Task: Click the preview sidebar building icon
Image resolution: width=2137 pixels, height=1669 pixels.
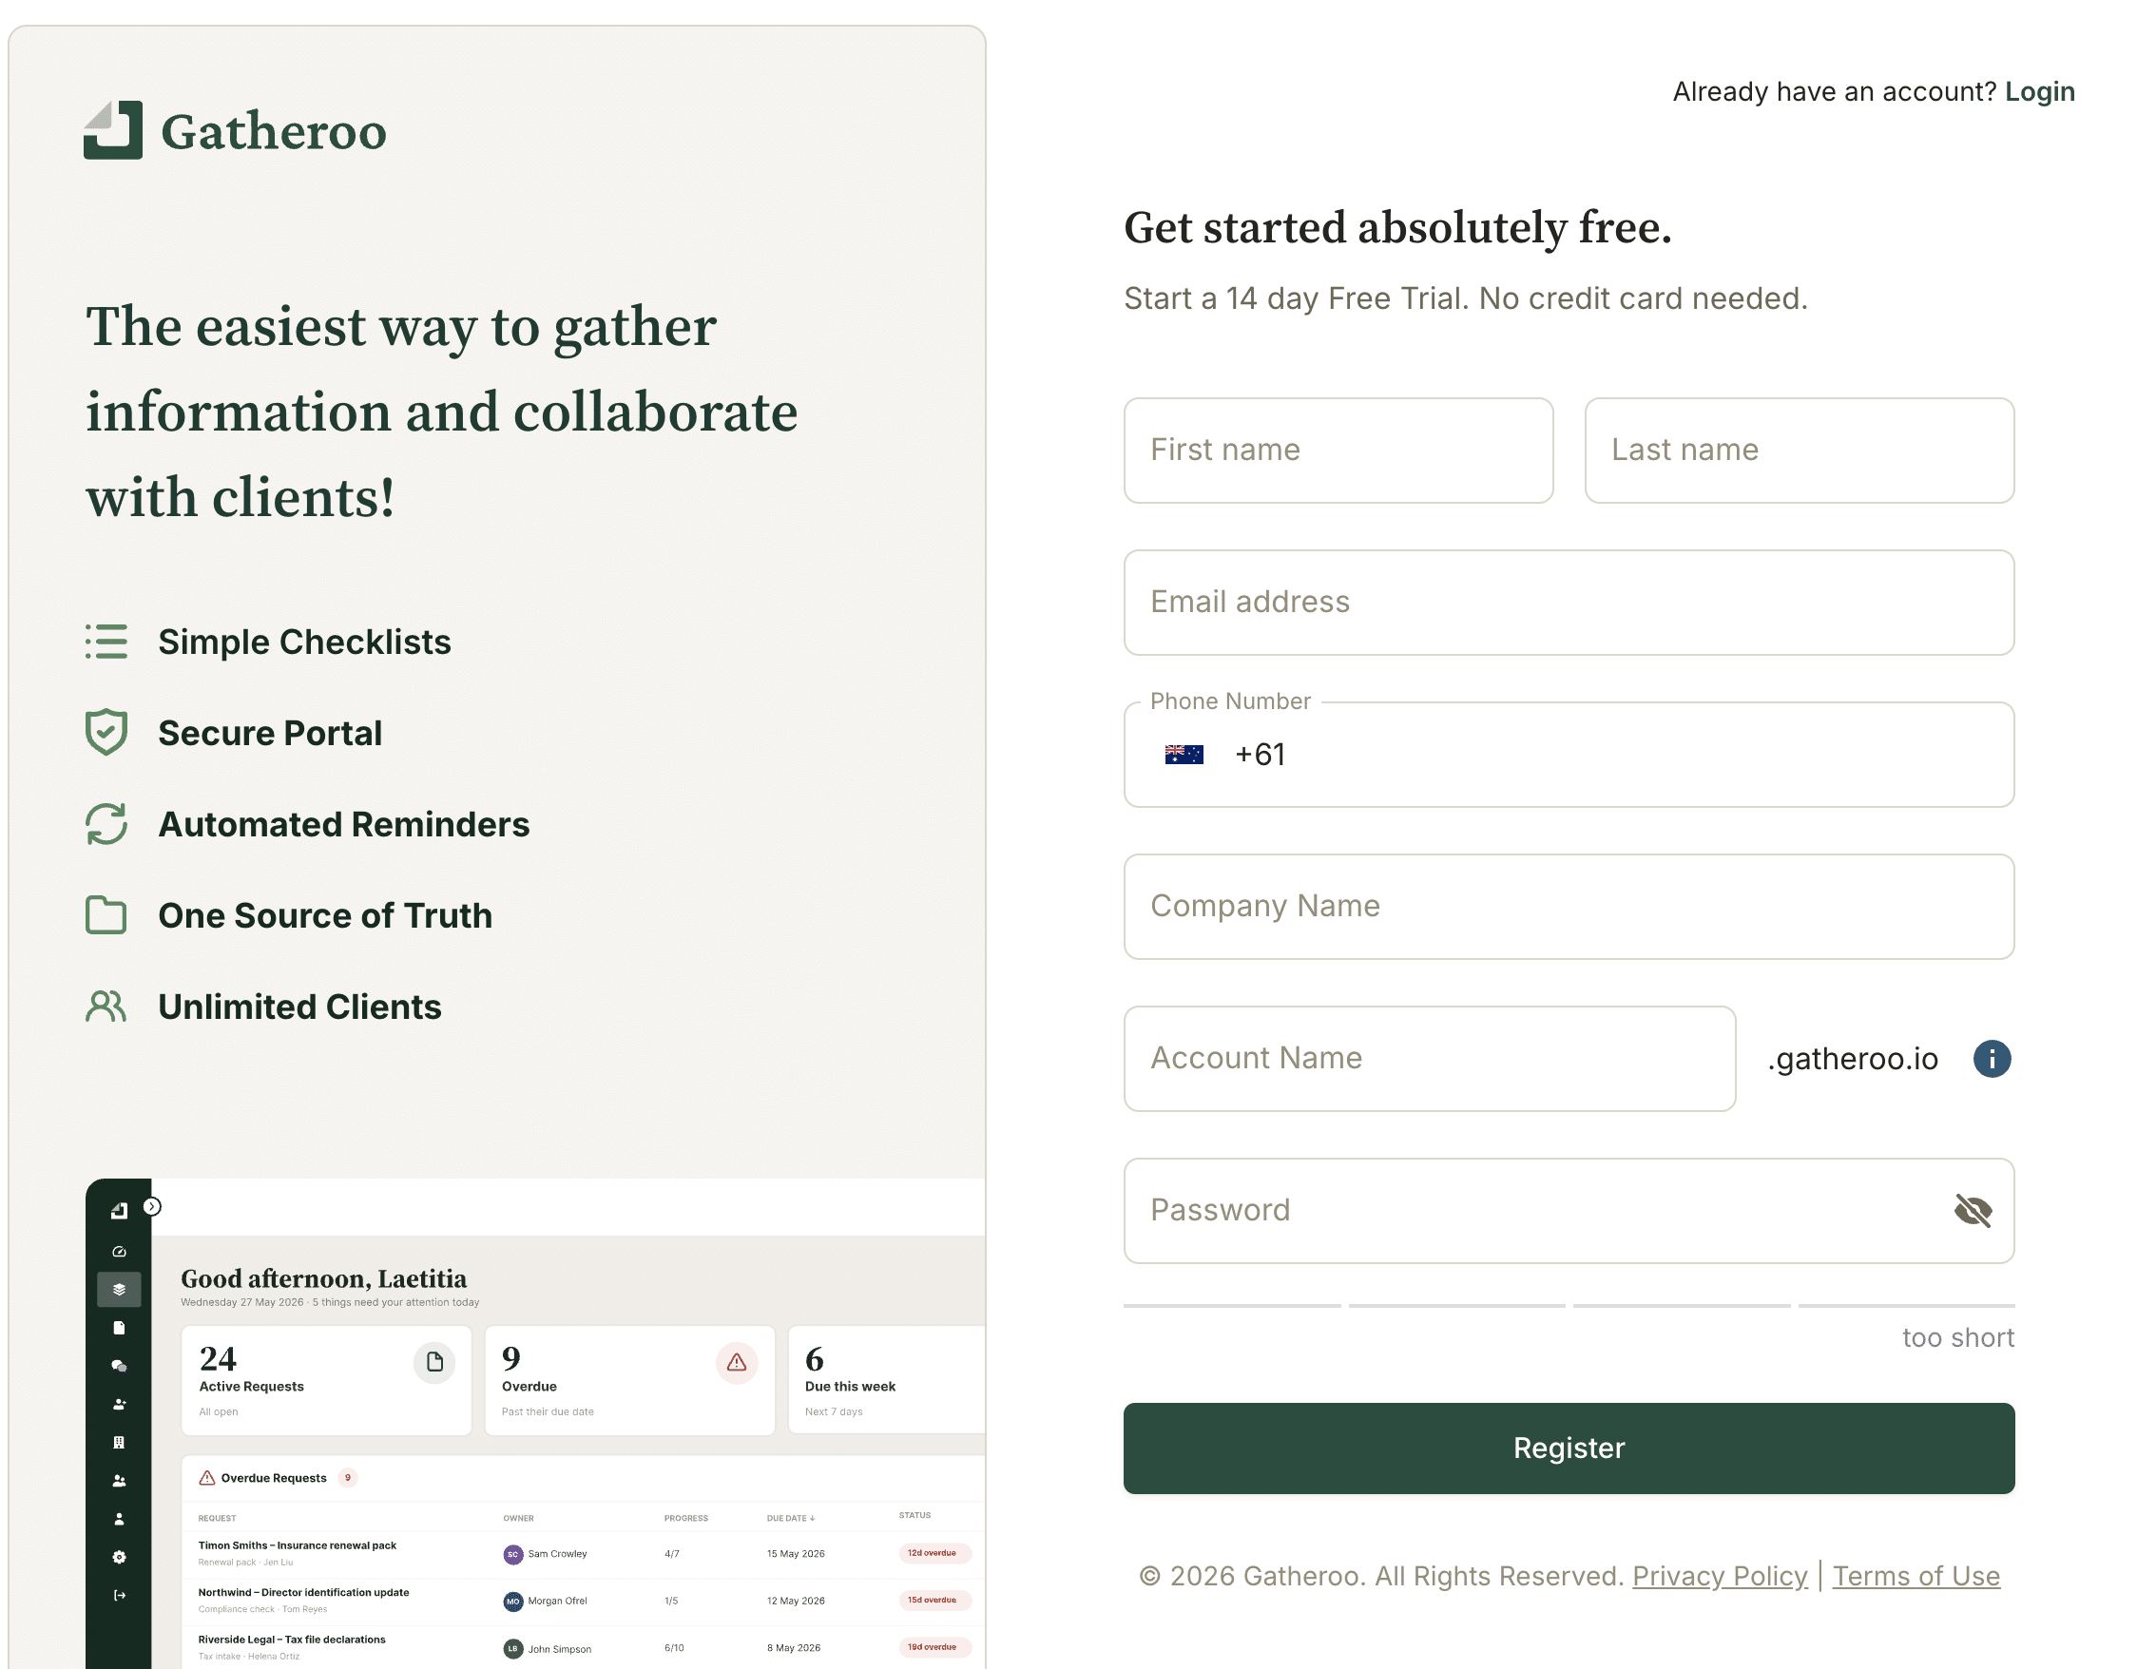Action: click(120, 1442)
